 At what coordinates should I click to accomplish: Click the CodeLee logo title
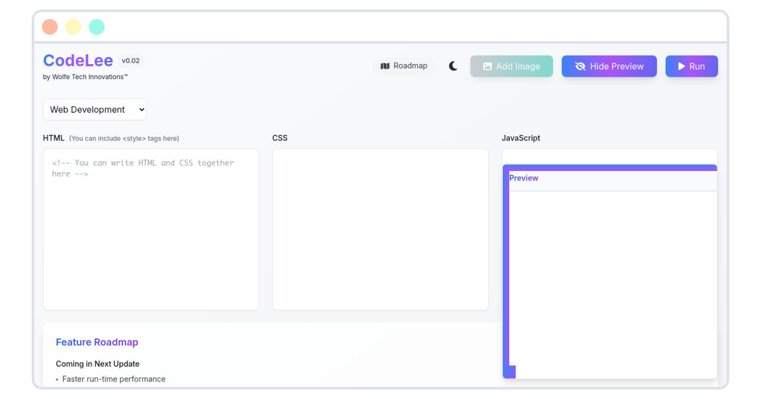[78, 61]
